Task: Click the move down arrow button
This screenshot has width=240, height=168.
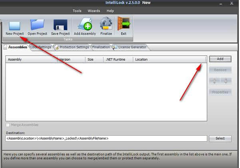Action: pos(226,81)
